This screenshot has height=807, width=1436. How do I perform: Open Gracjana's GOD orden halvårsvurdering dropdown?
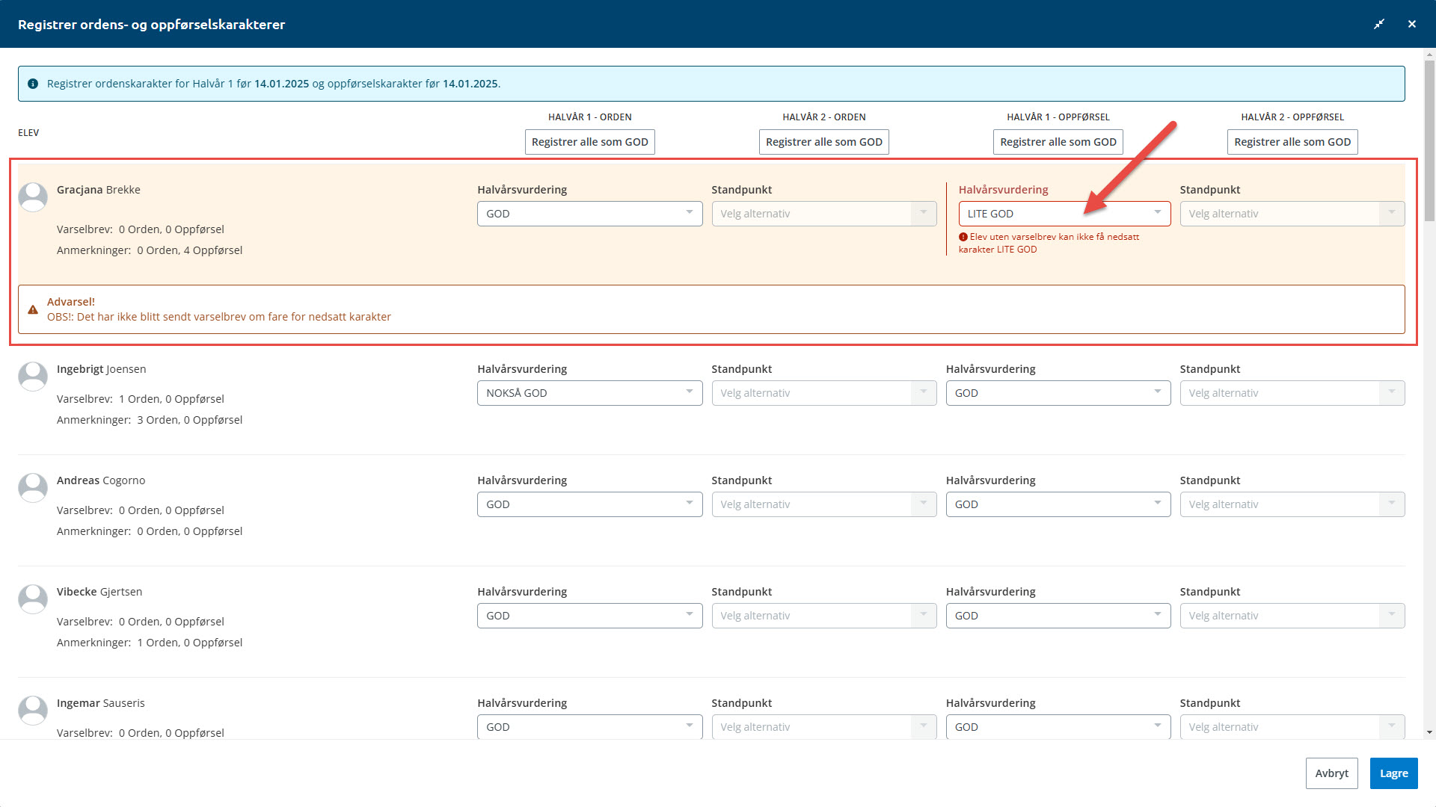[x=589, y=214]
